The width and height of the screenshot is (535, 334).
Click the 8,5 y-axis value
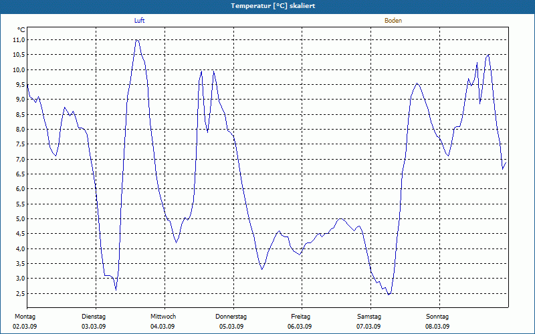(x=20, y=114)
